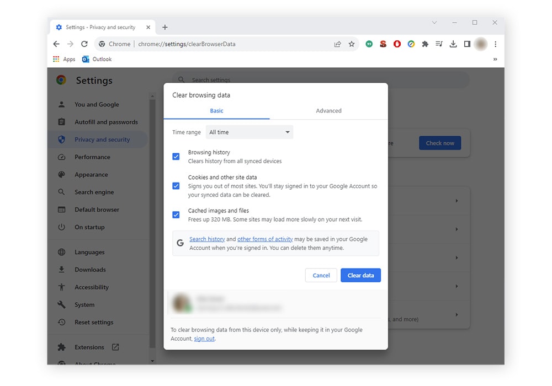Switch to the Advanced tab

[328, 111]
